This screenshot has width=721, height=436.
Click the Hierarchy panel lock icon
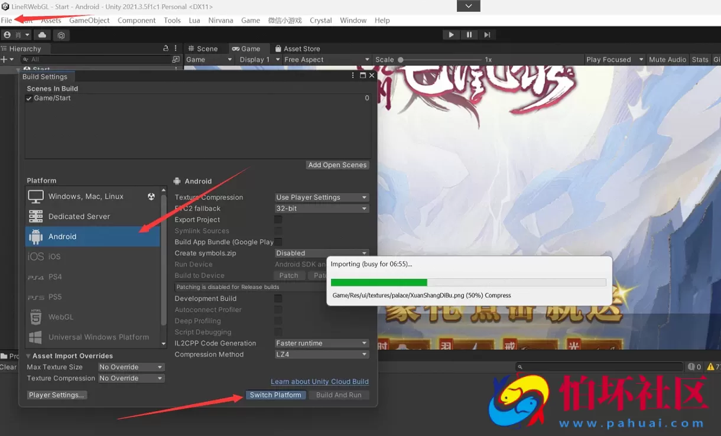[x=166, y=48]
